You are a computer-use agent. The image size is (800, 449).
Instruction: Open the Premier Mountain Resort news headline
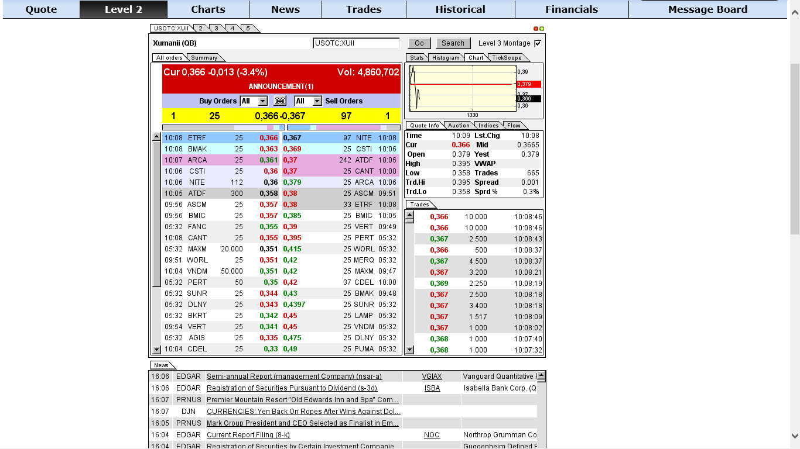click(x=303, y=400)
